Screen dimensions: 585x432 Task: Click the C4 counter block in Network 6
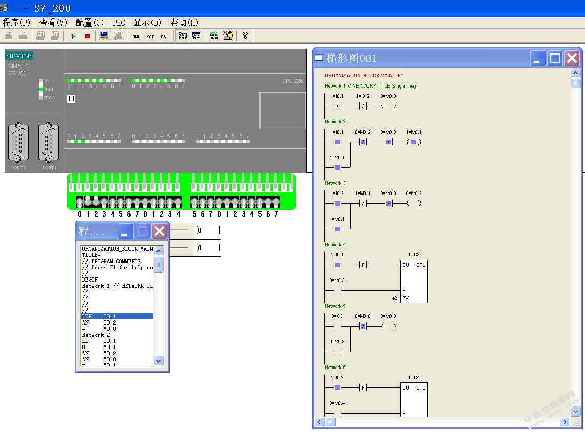point(414,399)
